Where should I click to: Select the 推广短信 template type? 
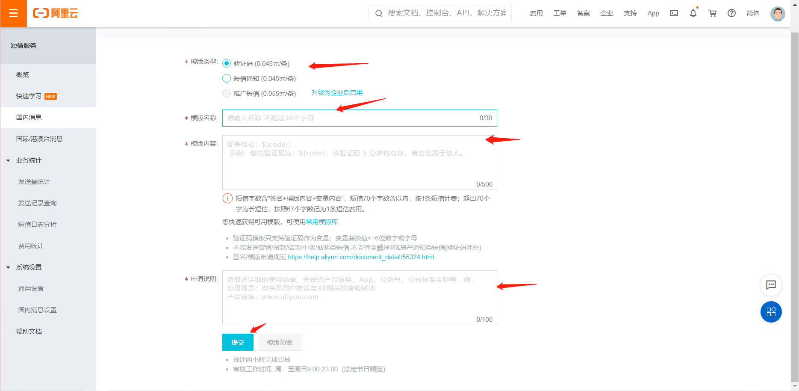point(227,93)
